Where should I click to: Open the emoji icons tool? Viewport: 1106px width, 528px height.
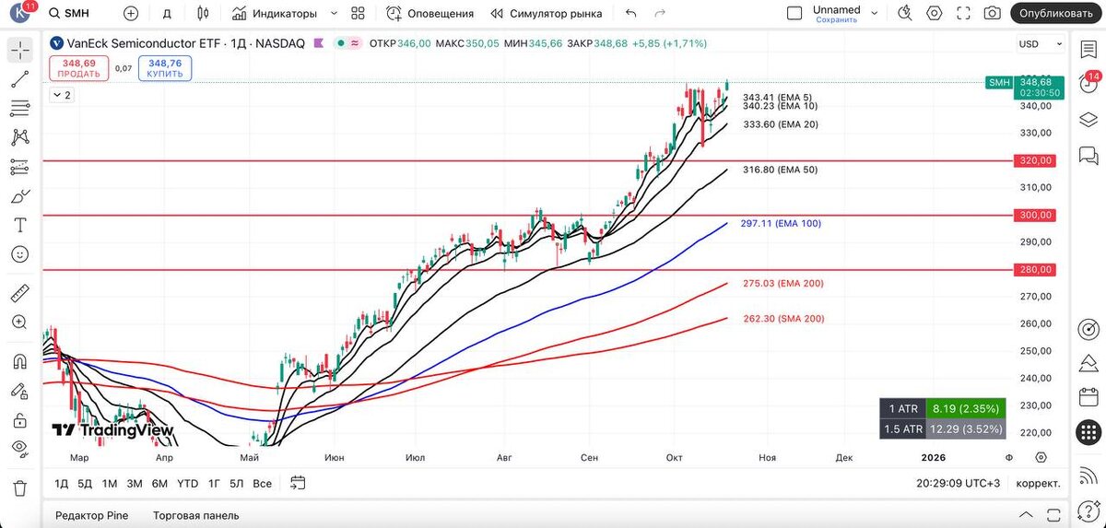pos(20,254)
